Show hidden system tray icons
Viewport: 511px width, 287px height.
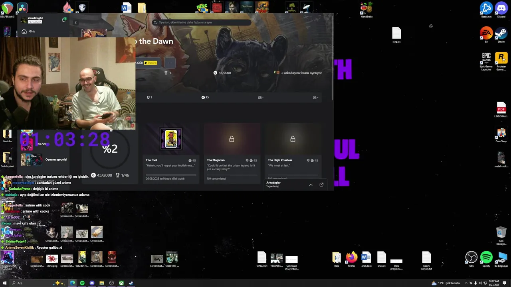pos(465,283)
